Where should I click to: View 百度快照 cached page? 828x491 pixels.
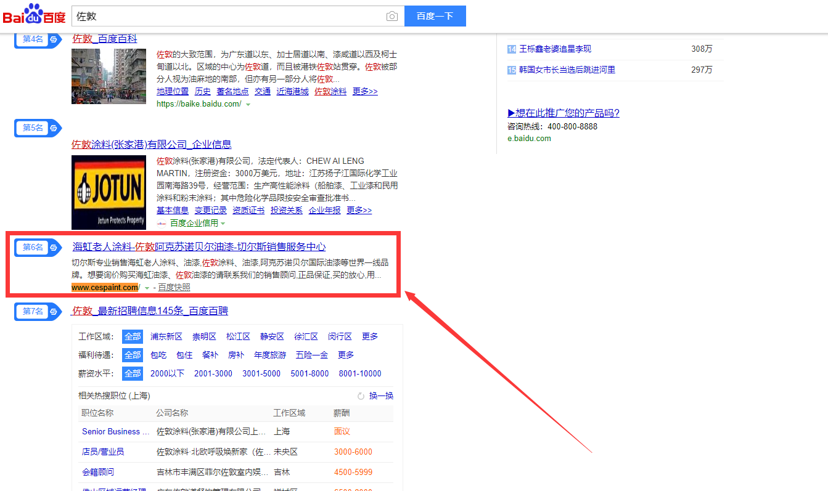point(174,288)
